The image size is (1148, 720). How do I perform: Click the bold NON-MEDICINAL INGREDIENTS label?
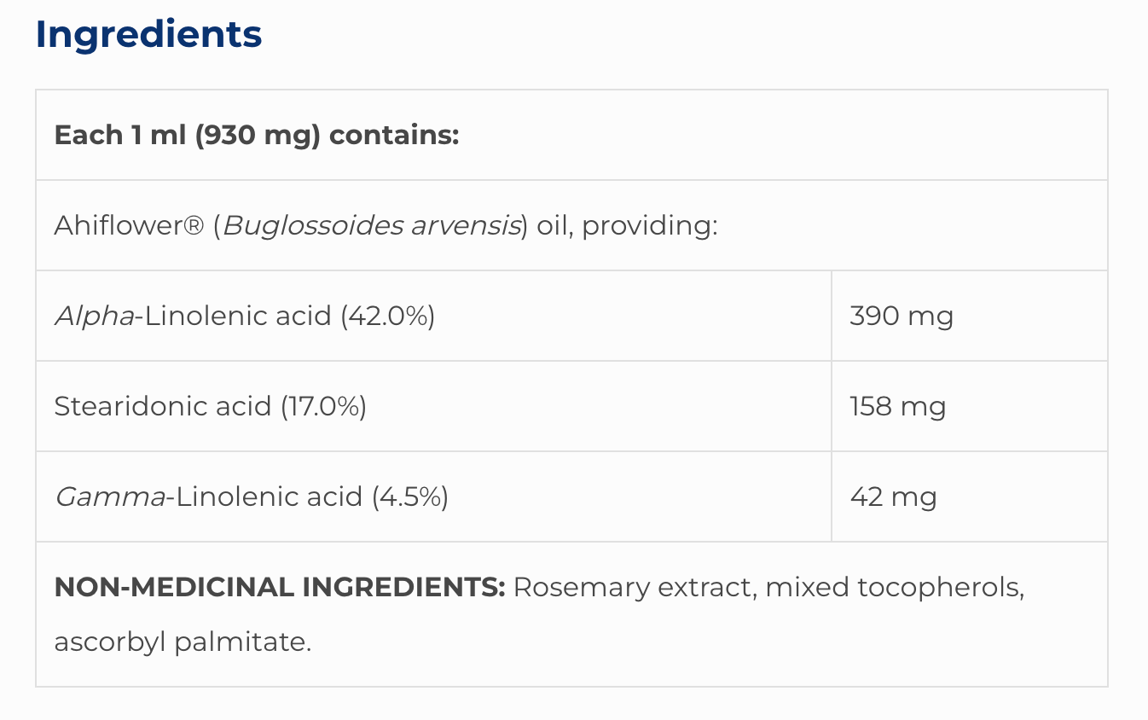click(280, 587)
